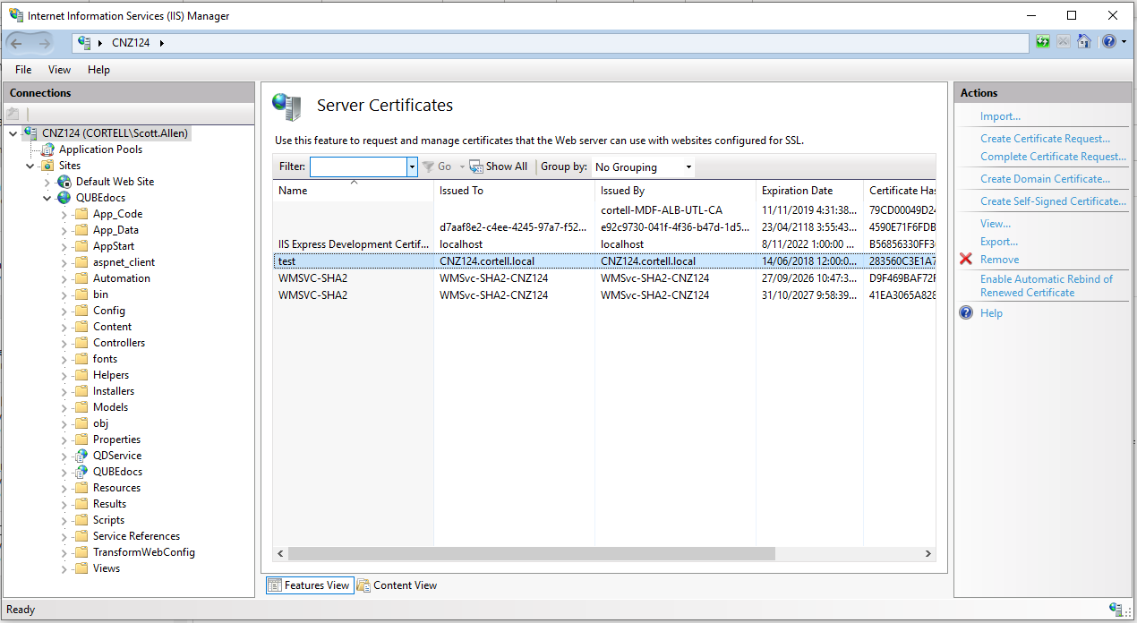Collapse the CNZ124 server node
1137x623 pixels.
(13, 133)
